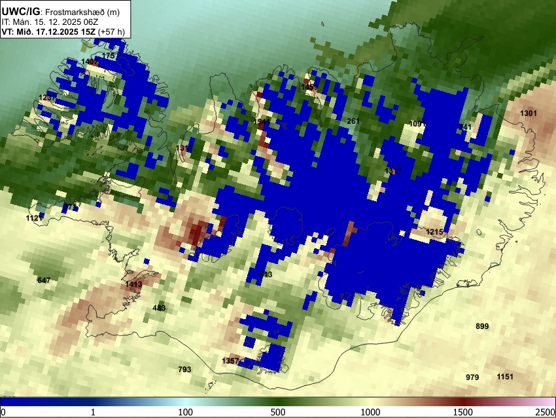Click the color scale label 0
The width and height of the screenshot is (556, 418).
[x=3, y=412]
